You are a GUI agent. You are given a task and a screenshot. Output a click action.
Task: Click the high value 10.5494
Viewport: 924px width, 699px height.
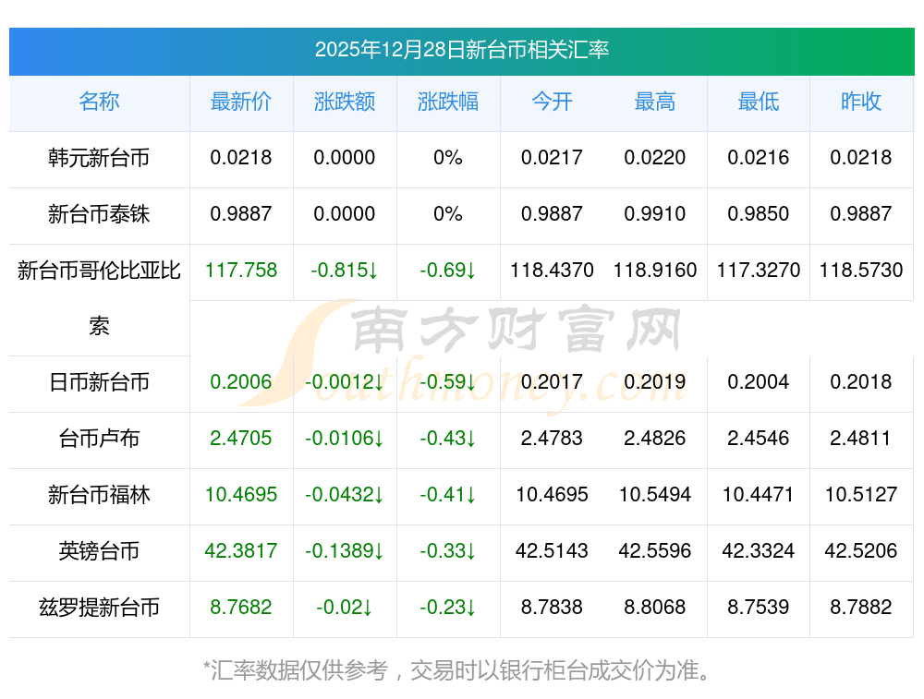click(x=655, y=495)
